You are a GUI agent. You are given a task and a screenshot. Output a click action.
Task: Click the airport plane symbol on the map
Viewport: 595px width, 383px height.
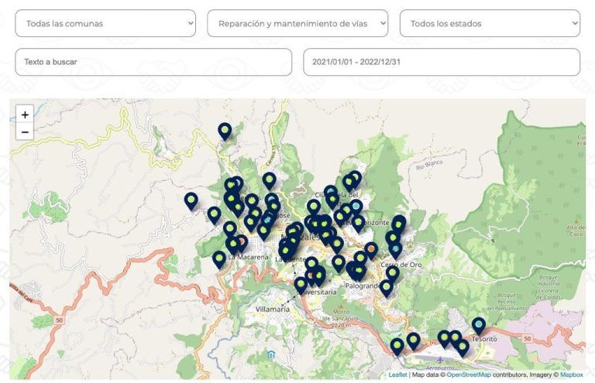pyautogui.click(x=440, y=360)
